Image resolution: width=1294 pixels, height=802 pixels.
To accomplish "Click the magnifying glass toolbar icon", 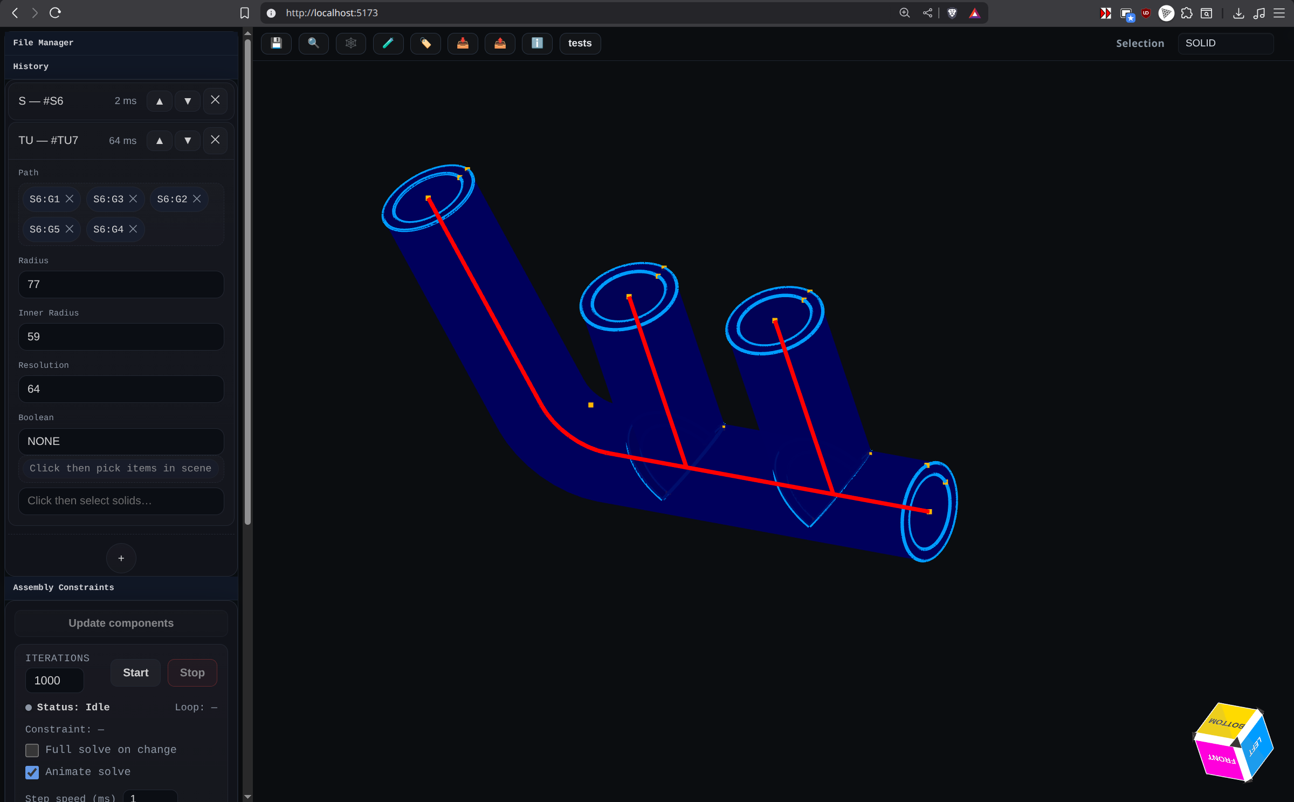I will [313, 43].
